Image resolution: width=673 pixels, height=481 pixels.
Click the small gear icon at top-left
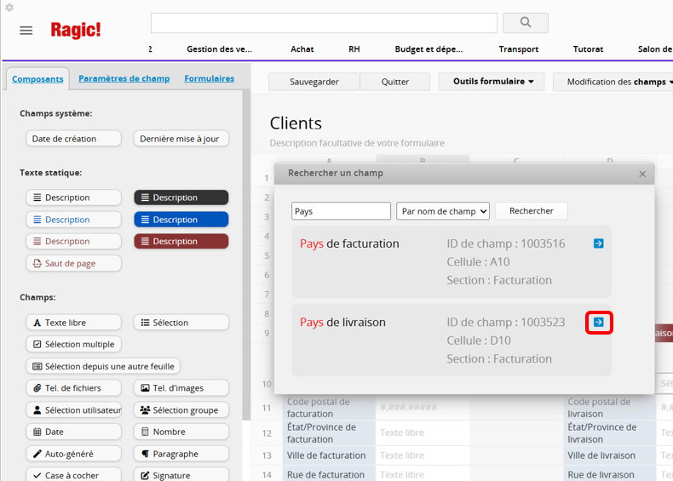click(9, 7)
